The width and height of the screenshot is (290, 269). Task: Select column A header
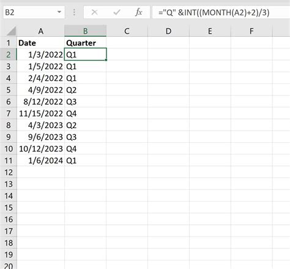click(x=41, y=31)
